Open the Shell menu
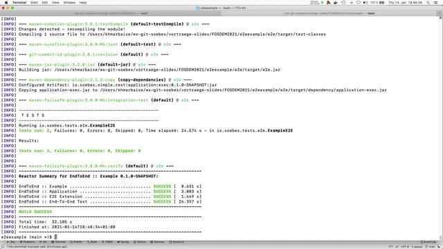443x249 pixels. pyautogui.click(x=34, y=3)
